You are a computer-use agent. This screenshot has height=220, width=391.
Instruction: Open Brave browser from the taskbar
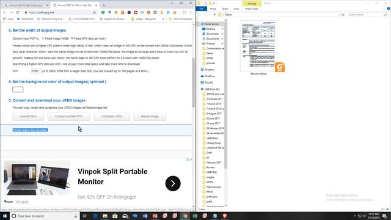tap(225, 216)
